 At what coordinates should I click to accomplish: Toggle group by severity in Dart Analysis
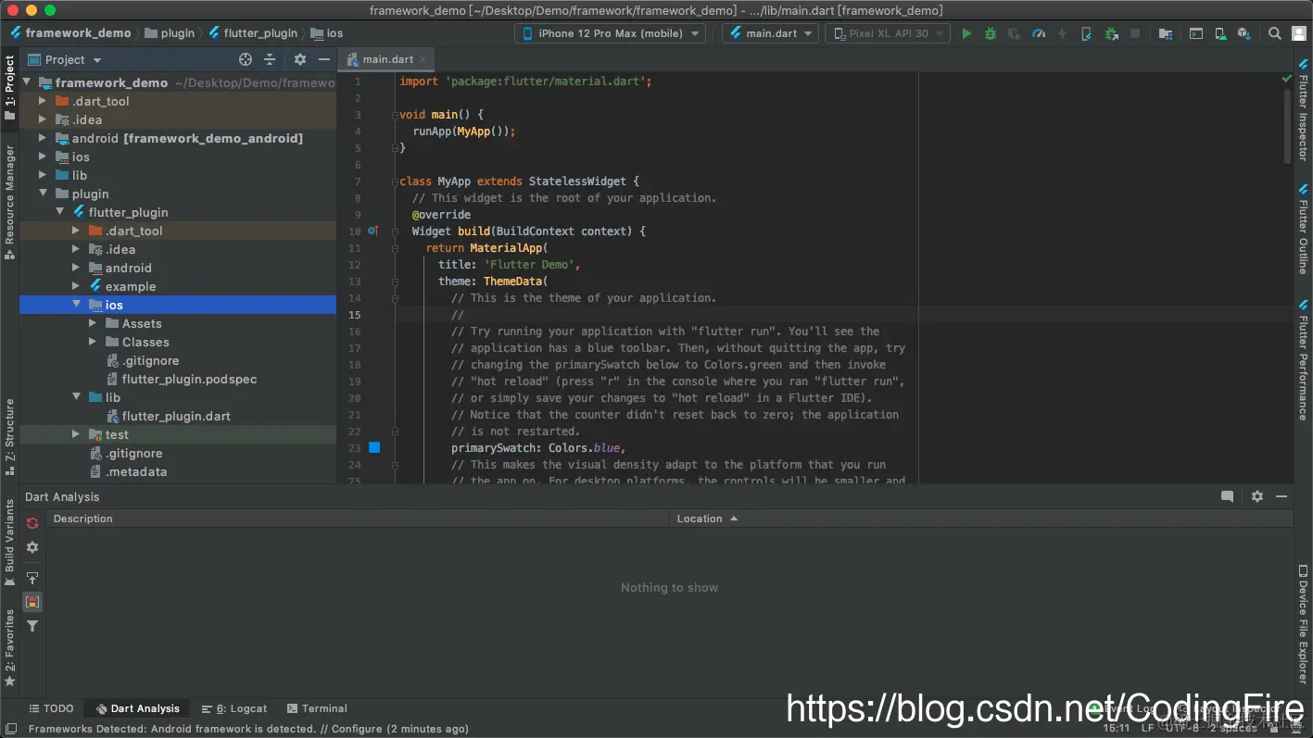pos(32,602)
